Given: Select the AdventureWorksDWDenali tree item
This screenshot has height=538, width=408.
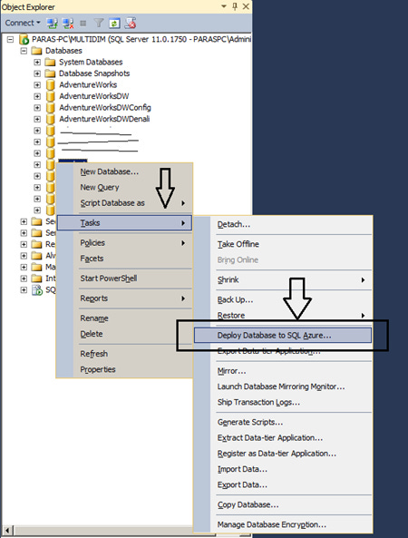Looking at the screenshot, I should [104, 119].
